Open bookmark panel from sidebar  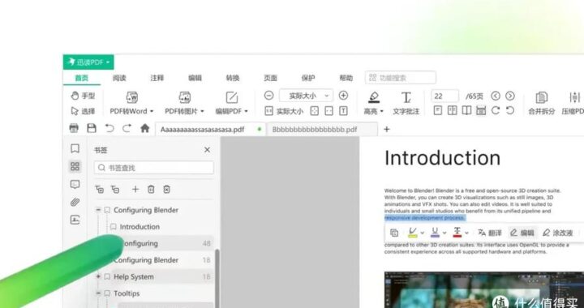click(x=75, y=149)
